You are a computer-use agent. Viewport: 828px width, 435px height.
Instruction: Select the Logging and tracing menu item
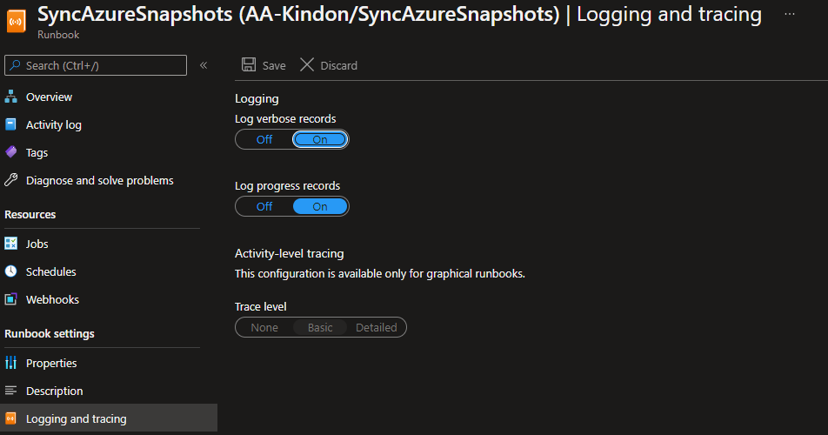(x=108, y=418)
